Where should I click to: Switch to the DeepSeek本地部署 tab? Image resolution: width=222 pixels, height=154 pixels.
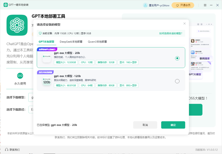[x=71, y=42]
